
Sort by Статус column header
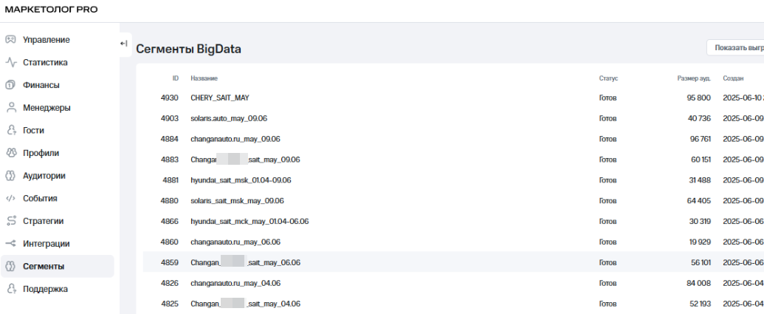click(608, 78)
